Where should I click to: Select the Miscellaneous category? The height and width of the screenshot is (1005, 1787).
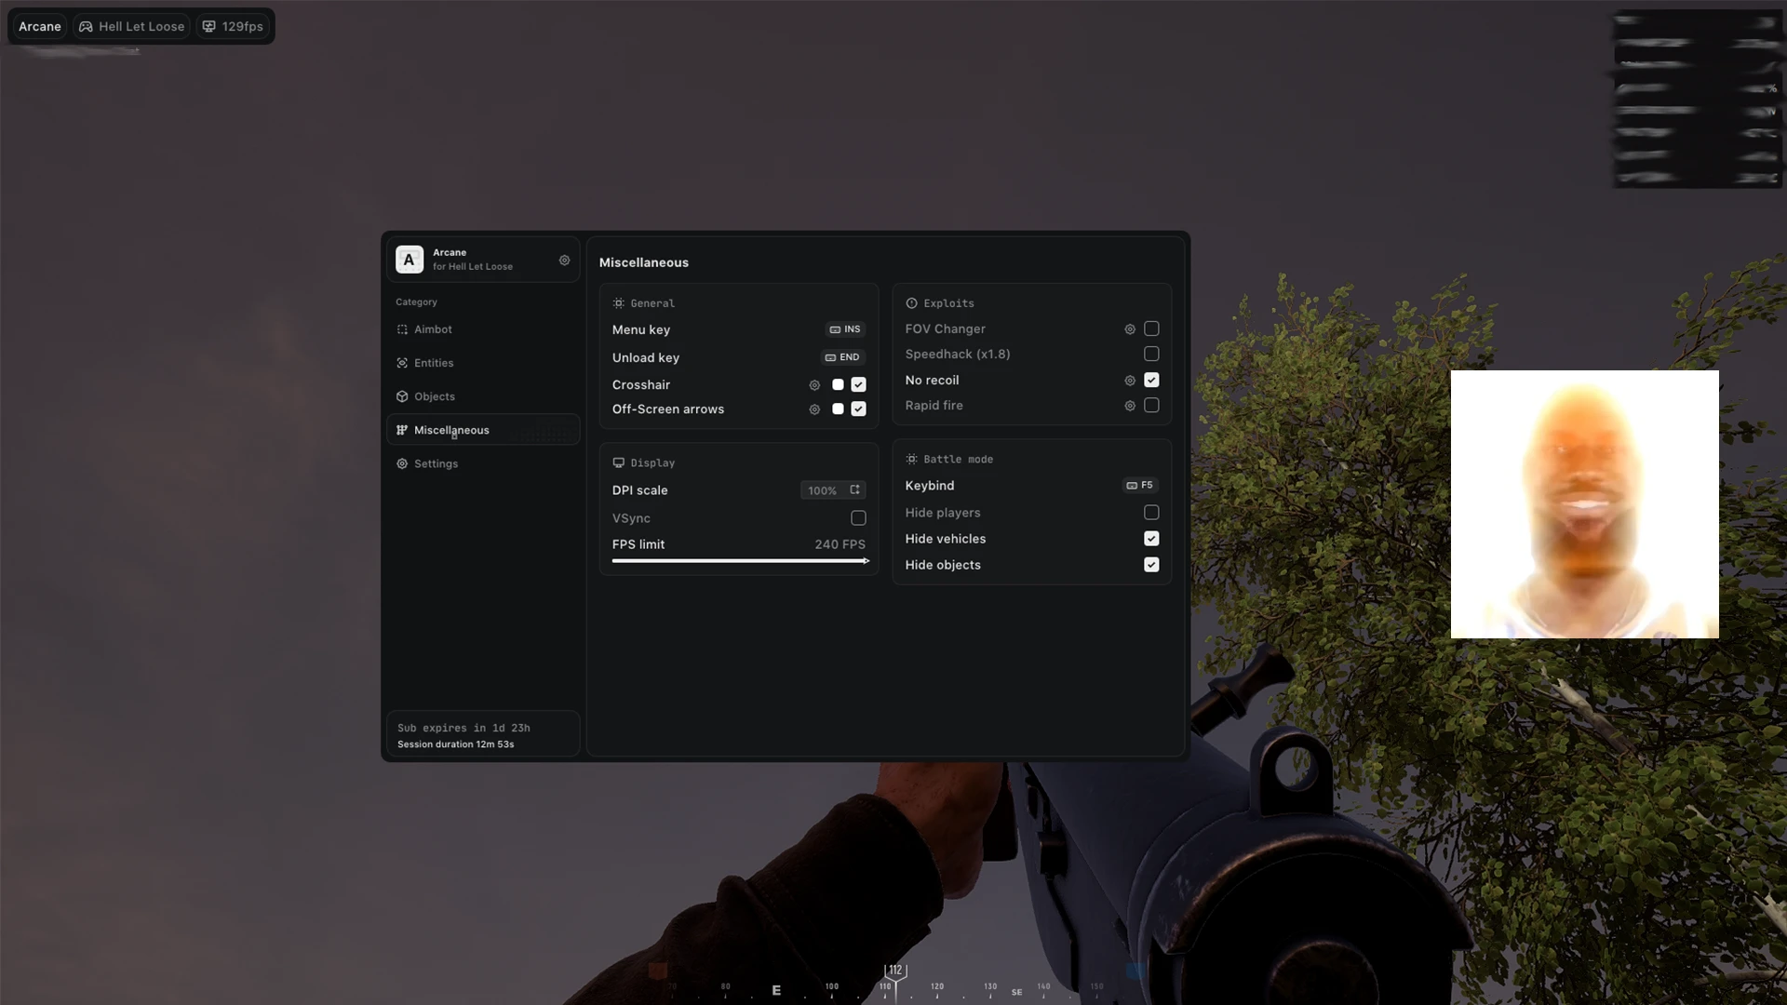pyautogui.click(x=483, y=430)
